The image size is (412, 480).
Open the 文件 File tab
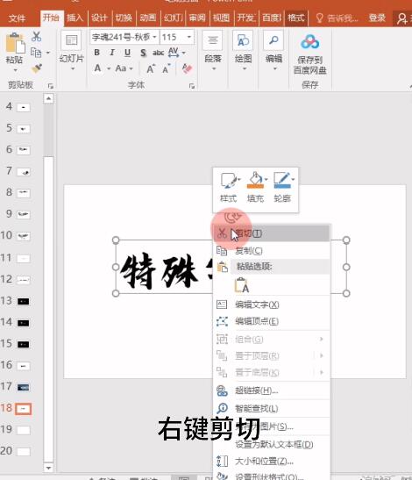tap(17, 18)
